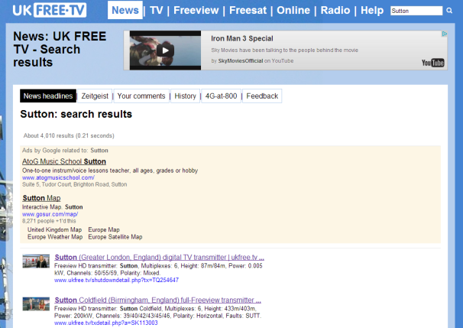This screenshot has height=328, width=463.
Task: Open the Radio menu item
Action: point(335,11)
